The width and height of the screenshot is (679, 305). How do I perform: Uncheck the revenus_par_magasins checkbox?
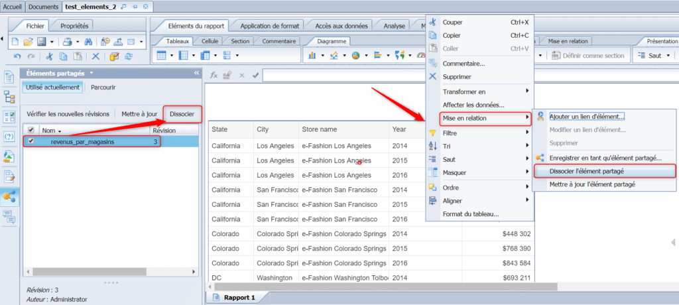click(30, 141)
